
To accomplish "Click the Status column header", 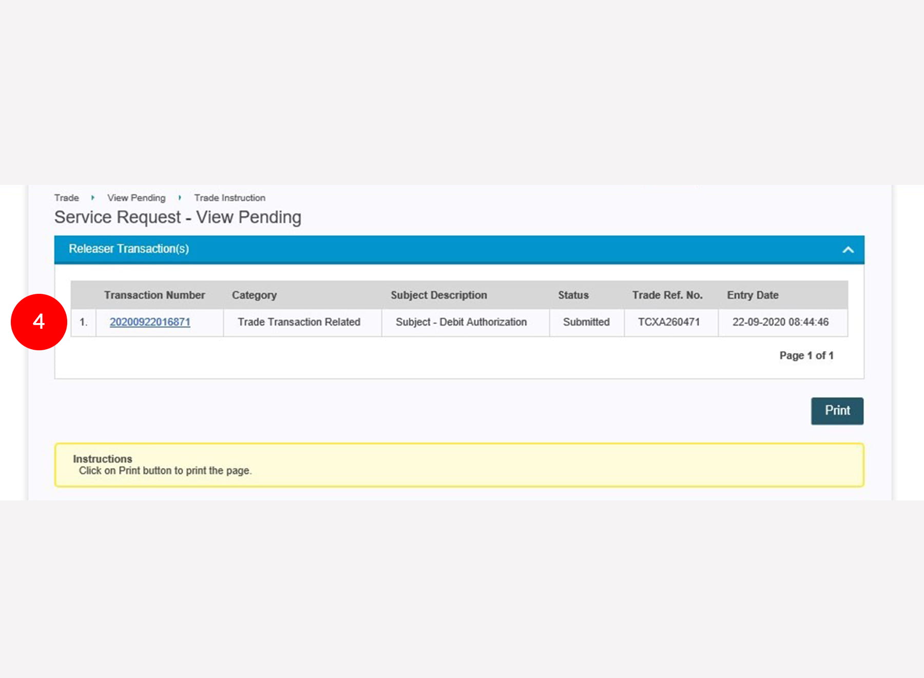I will tap(573, 295).
